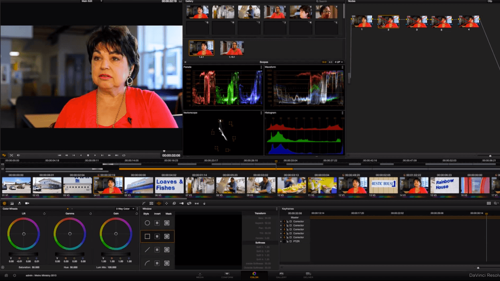This screenshot has width=500, height=281.
Task: Open the Tracker palette icon
Action: [x=166, y=204]
